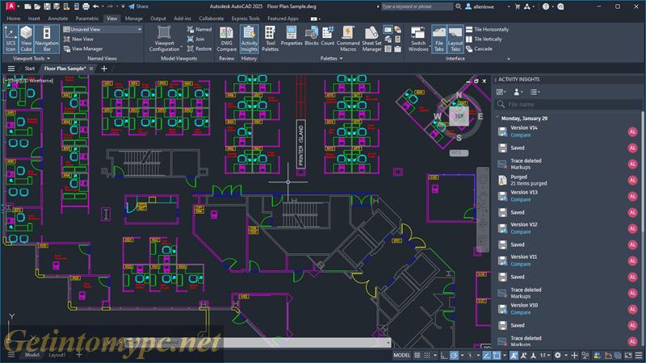The image size is (646, 363).
Task: Click the keyword search box in title bar
Action: coord(416,6)
